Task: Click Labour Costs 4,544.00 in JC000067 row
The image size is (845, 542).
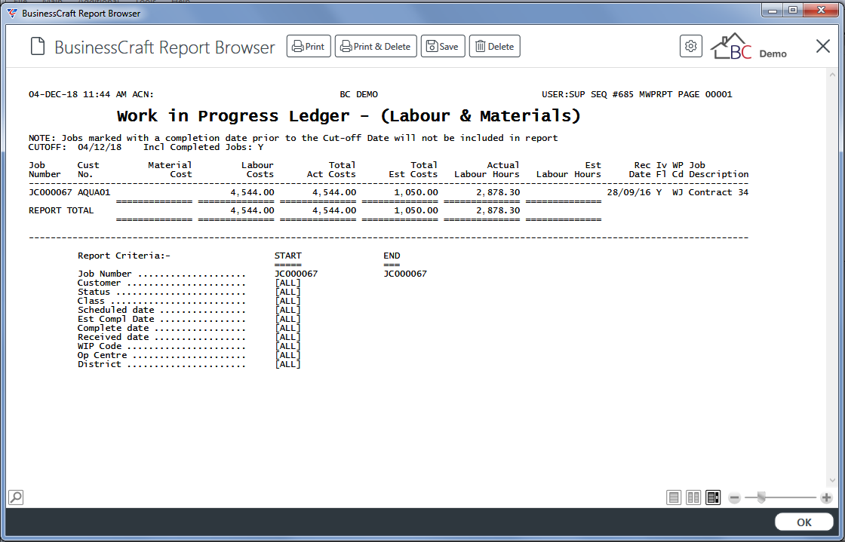Action: point(252,192)
